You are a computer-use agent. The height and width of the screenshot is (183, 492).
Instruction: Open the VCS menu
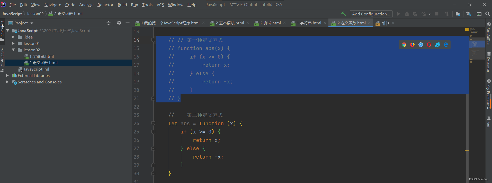160,5
